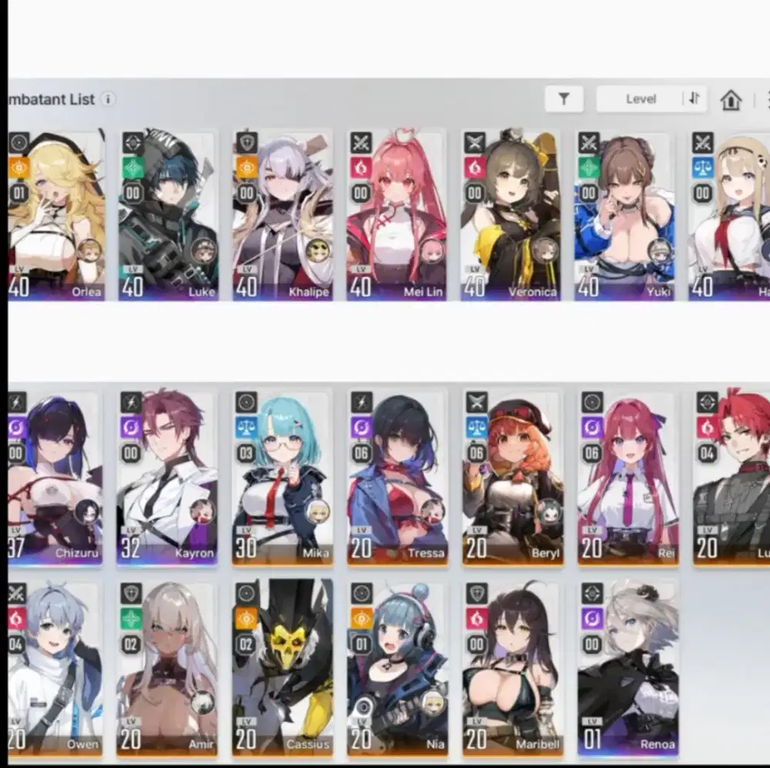Click the purple swirl icon on Renoa's card
Screen dimensions: 770x768
coord(591,618)
